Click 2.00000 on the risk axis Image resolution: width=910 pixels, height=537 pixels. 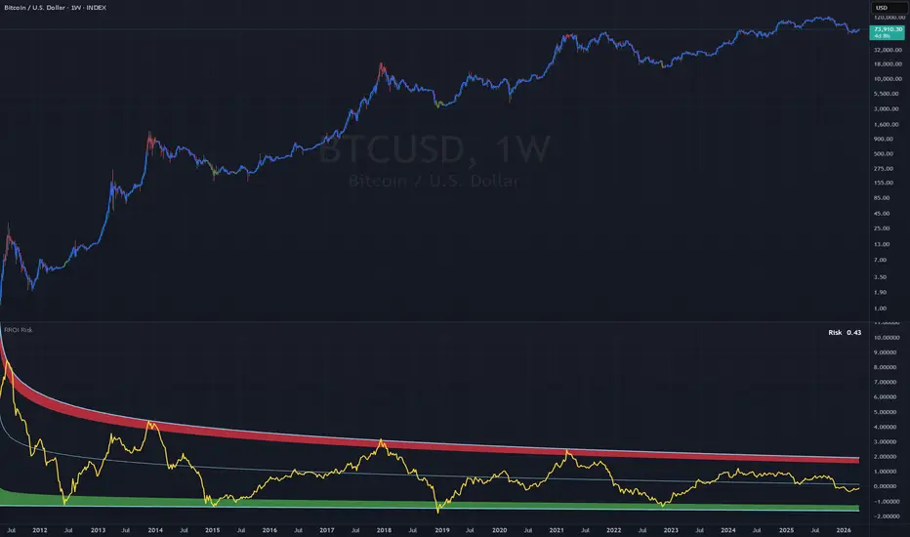[885, 457]
